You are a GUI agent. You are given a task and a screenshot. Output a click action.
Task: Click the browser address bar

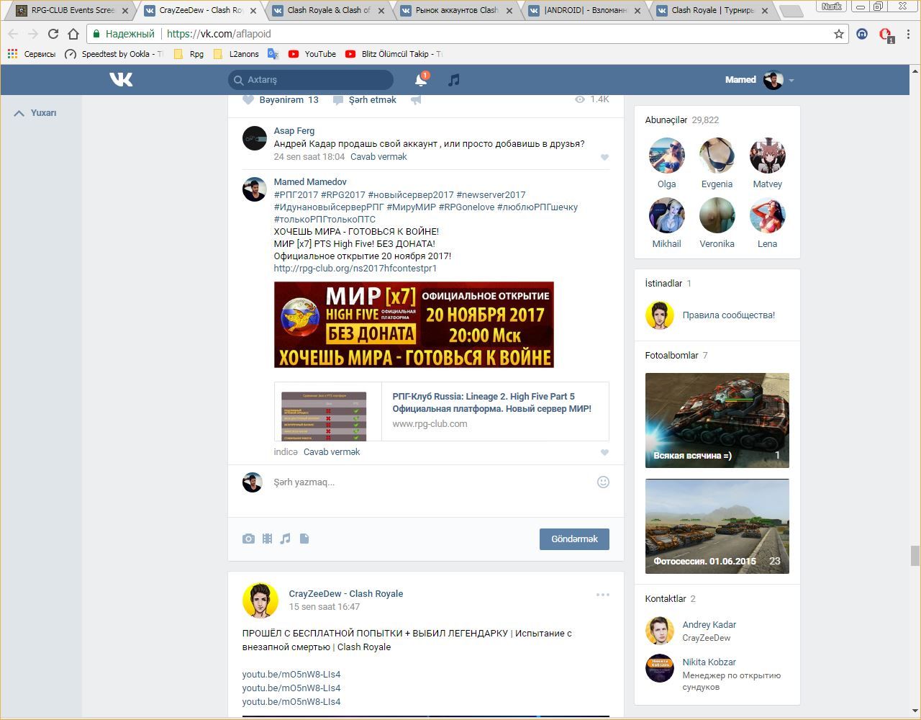[x=468, y=34]
